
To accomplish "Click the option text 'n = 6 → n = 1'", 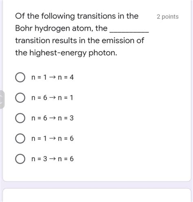I will click(52, 98).
